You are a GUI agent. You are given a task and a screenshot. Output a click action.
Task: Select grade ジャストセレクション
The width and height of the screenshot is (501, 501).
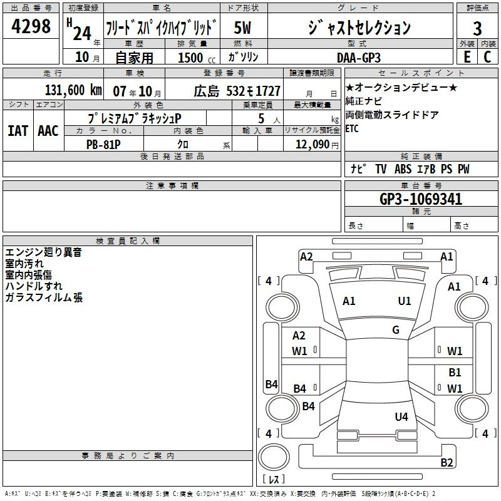coord(359,28)
